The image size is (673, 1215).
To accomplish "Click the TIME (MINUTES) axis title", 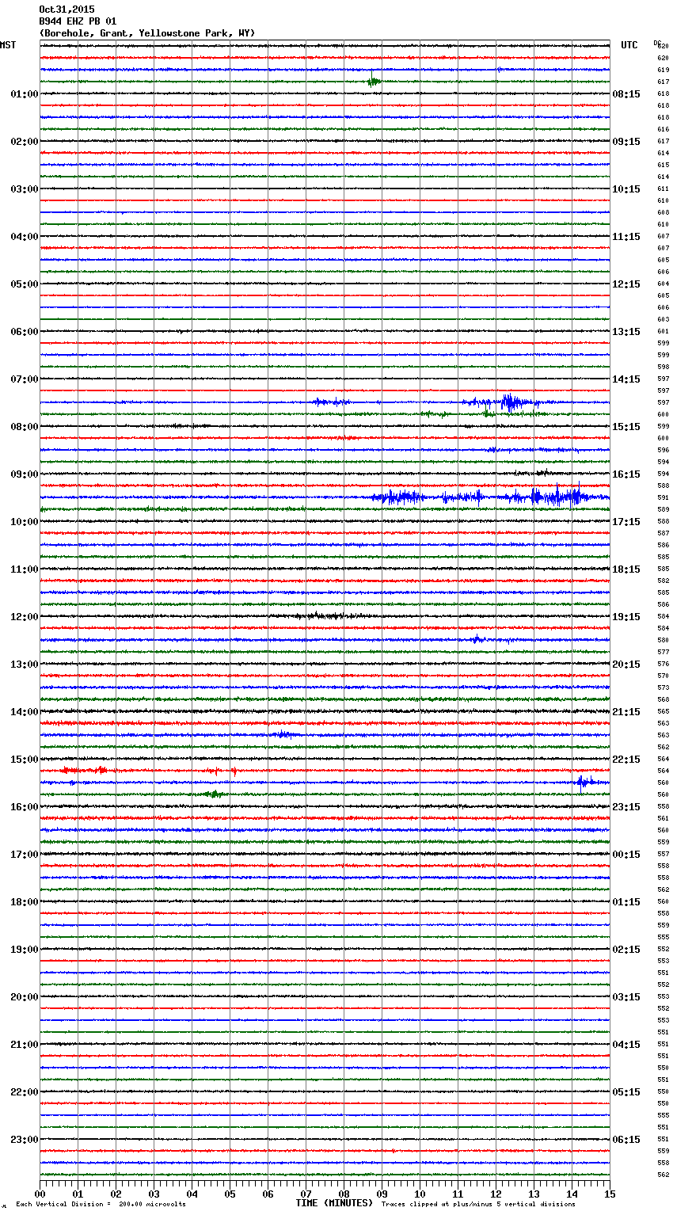I will coord(334,1203).
